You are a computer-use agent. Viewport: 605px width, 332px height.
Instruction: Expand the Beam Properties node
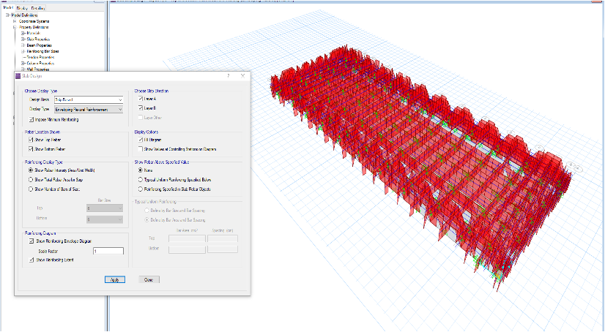coord(23,45)
